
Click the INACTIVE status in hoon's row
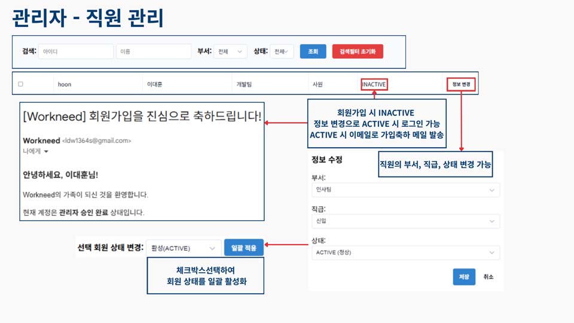(x=374, y=84)
